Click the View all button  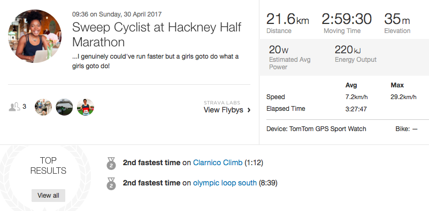tap(49, 196)
